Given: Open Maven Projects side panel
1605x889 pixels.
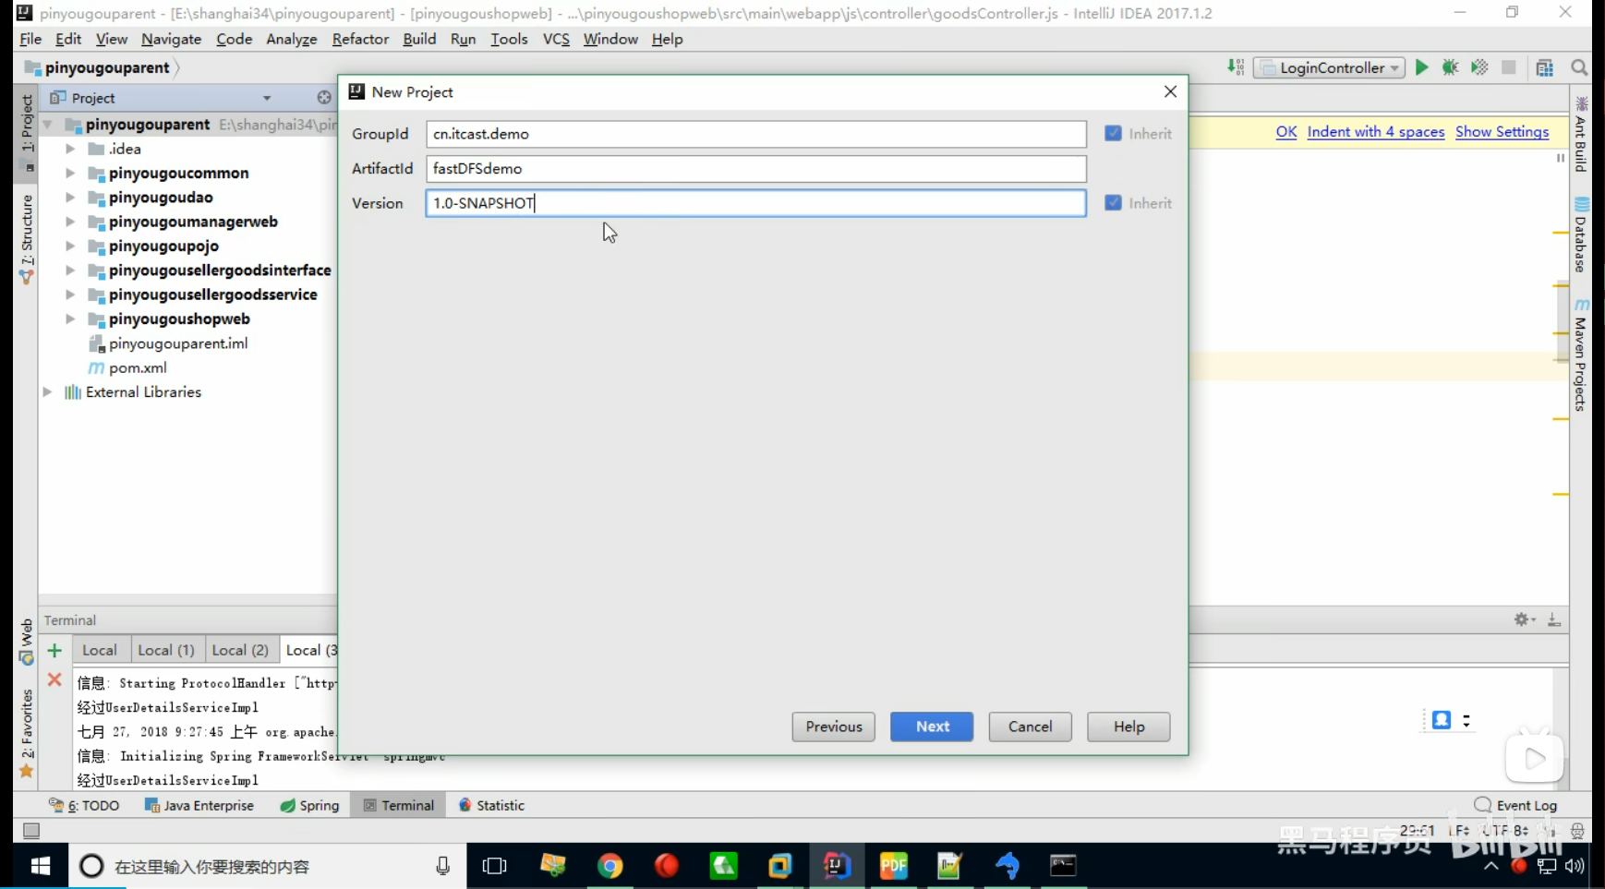Looking at the screenshot, I should [x=1581, y=355].
